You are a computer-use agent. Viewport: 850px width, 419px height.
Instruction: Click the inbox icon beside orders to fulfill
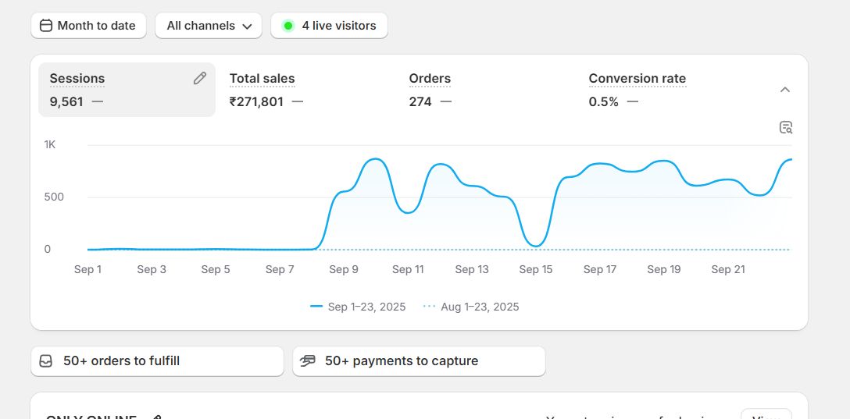coord(46,361)
